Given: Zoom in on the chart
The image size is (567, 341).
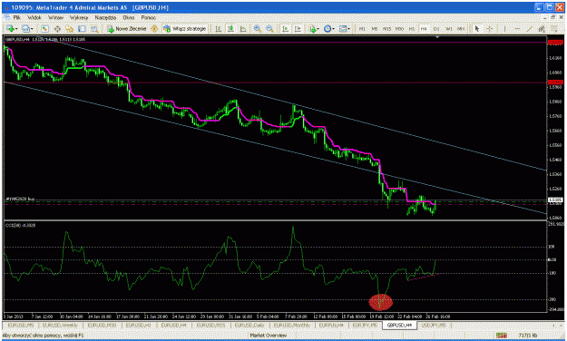Looking at the screenshot, I should click(x=258, y=29).
